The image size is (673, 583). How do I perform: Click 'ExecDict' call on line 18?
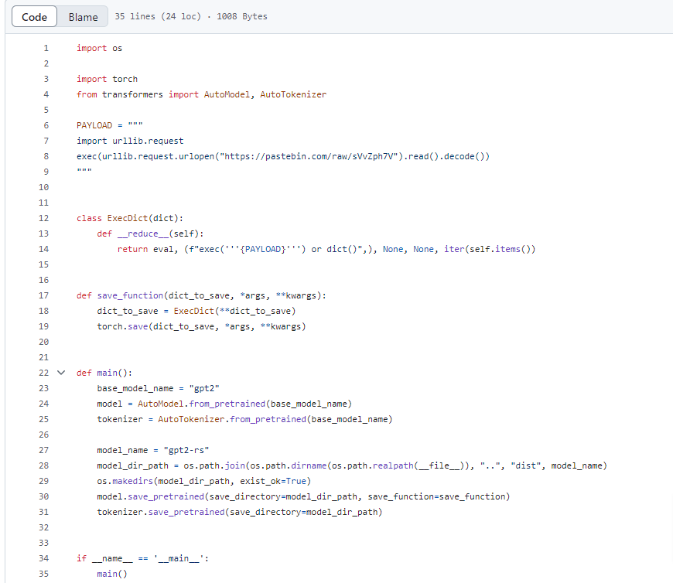pos(193,311)
